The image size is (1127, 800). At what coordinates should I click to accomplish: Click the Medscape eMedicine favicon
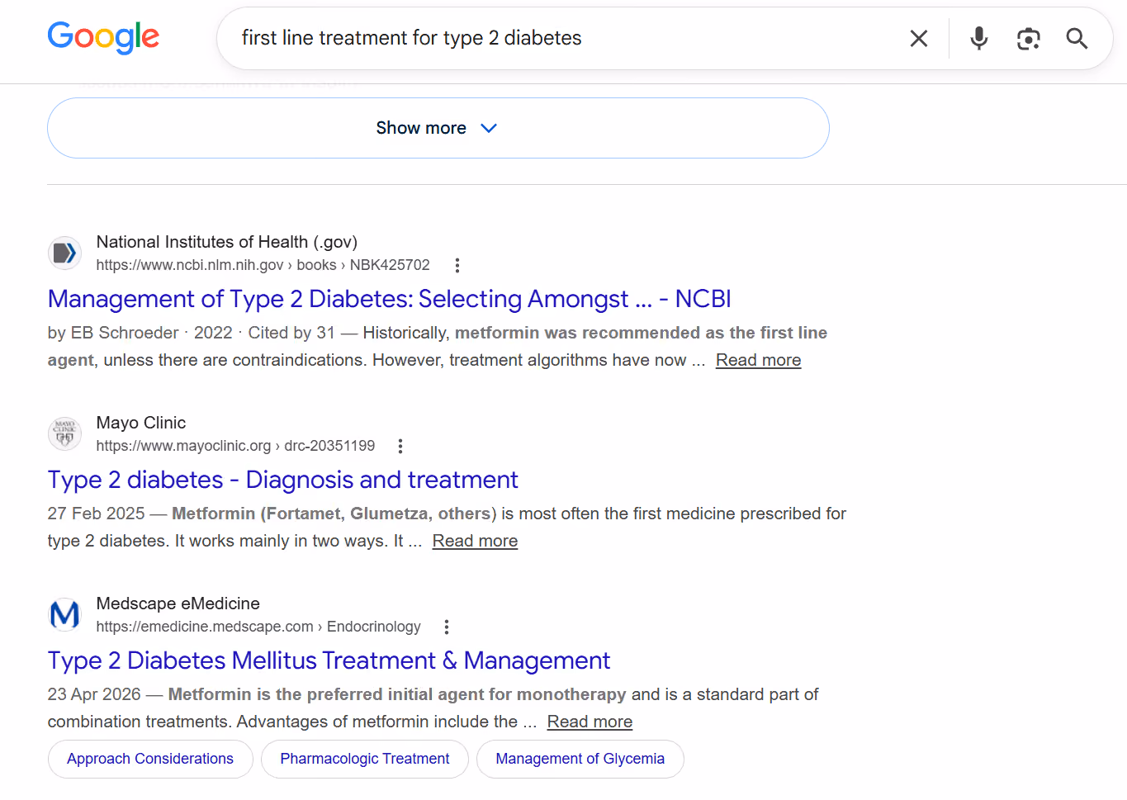click(x=64, y=614)
